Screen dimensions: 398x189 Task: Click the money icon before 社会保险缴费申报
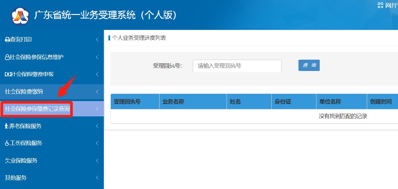(x=8, y=74)
